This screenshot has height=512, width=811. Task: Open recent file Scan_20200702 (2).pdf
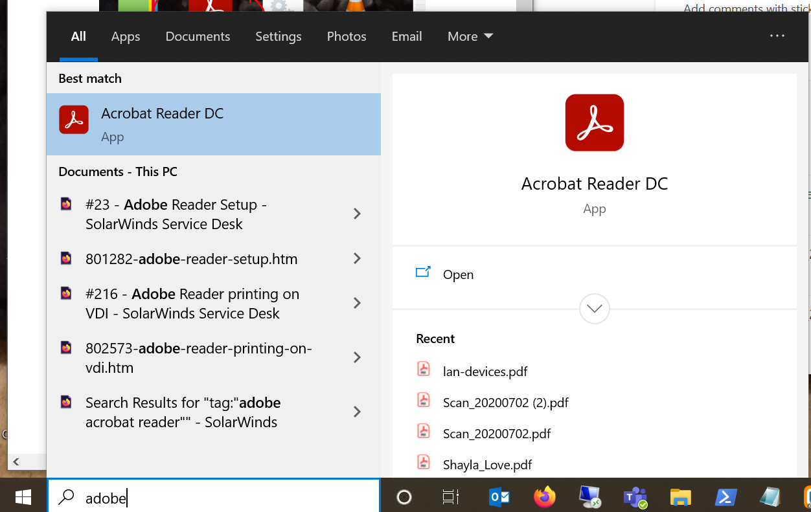coord(506,403)
